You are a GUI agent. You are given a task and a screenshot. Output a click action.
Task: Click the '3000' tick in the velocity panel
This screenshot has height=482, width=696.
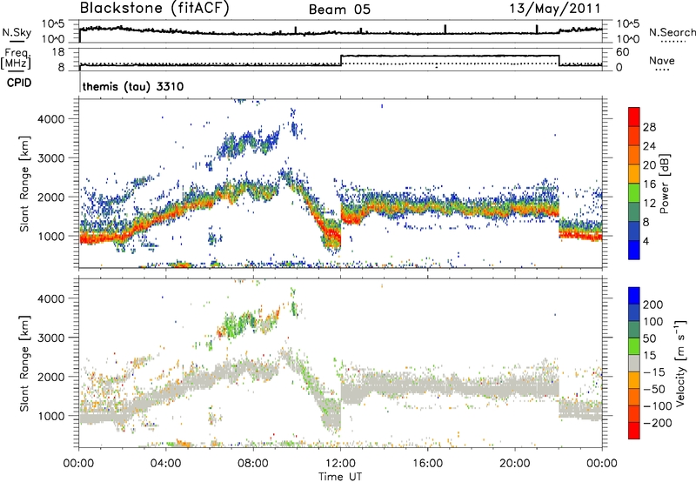click(51, 338)
